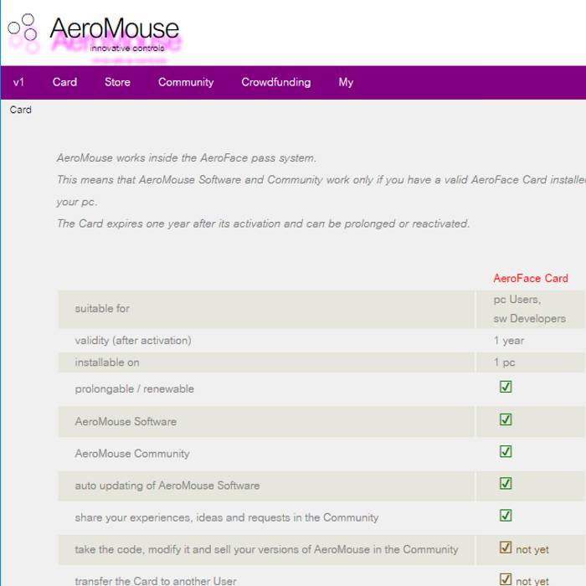The image size is (586, 586).
Task: Select 'The Card expires one year' sentence
Action: point(263,224)
